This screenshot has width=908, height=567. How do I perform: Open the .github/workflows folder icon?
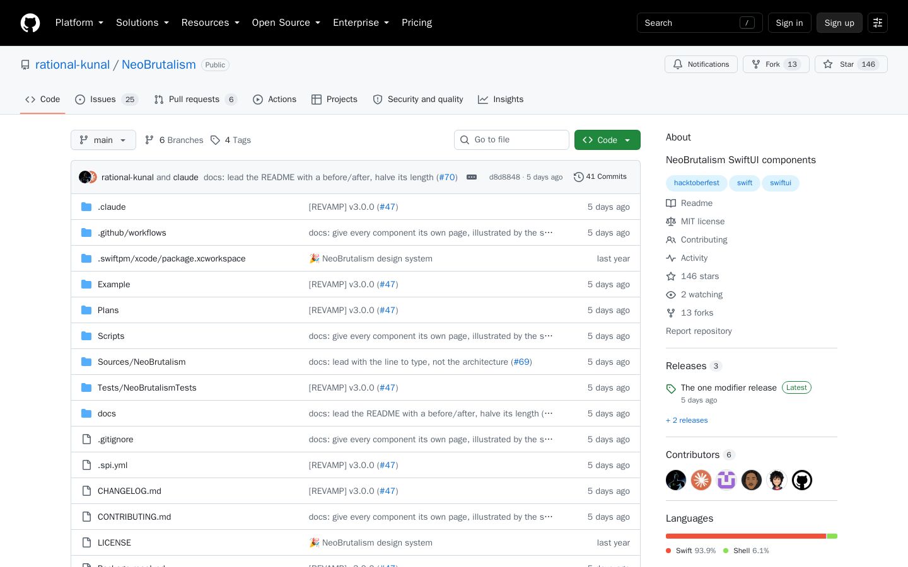click(x=86, y=232)
